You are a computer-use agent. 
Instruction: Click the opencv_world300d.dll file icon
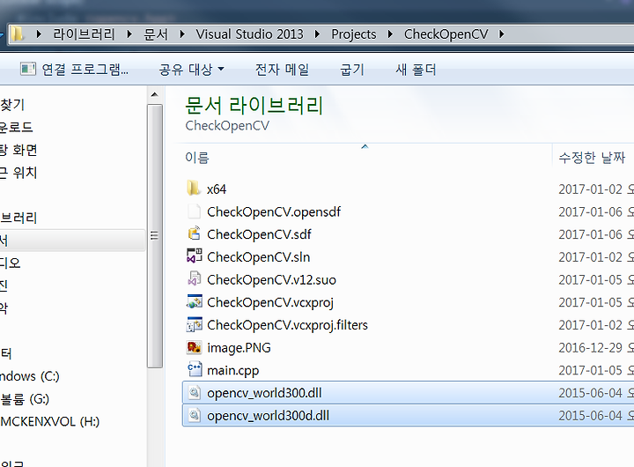coord(194,415)
